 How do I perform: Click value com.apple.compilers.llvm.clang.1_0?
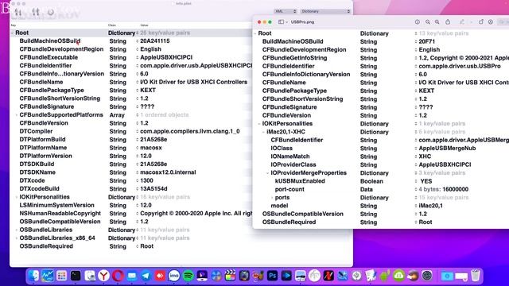(190, 131)
